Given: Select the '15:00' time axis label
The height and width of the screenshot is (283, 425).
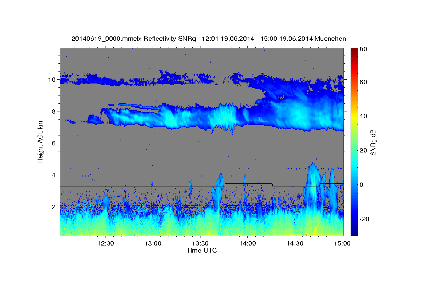Looking at the screenshot, I should click(342, 244).
